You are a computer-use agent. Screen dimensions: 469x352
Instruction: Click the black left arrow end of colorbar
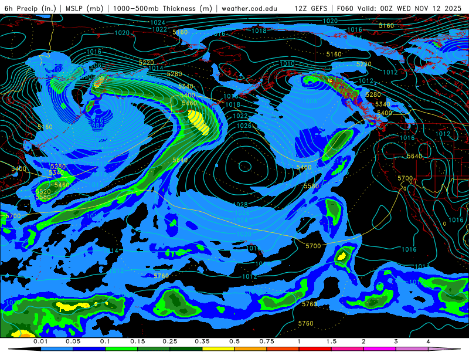click(x=25, y=349)
